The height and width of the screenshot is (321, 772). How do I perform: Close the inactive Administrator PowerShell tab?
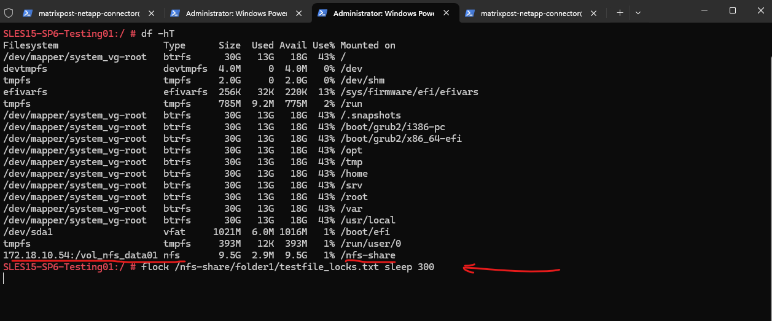pyautogui.click(x=300, y=13)
